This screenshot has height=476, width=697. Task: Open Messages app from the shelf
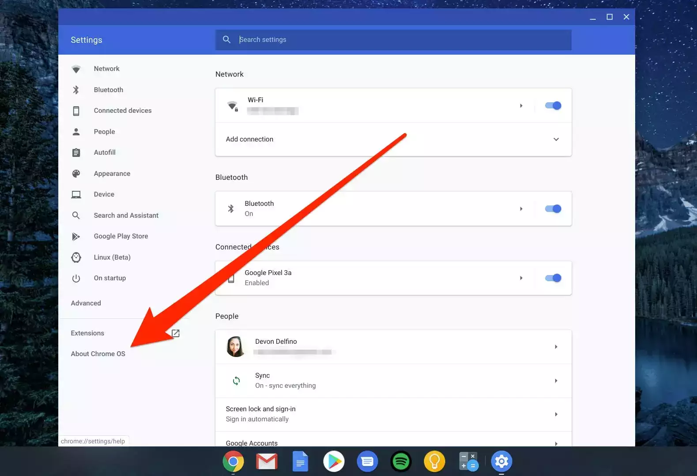coord(367,461)
